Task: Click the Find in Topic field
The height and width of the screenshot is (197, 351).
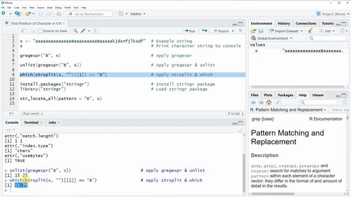Action: (339, 109)
